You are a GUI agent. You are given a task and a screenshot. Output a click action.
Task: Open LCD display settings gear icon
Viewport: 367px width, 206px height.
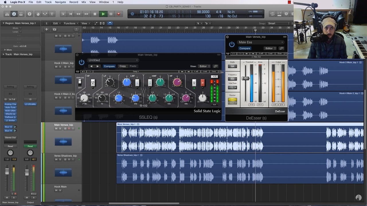pyautogui.click(x=132, y=14)
